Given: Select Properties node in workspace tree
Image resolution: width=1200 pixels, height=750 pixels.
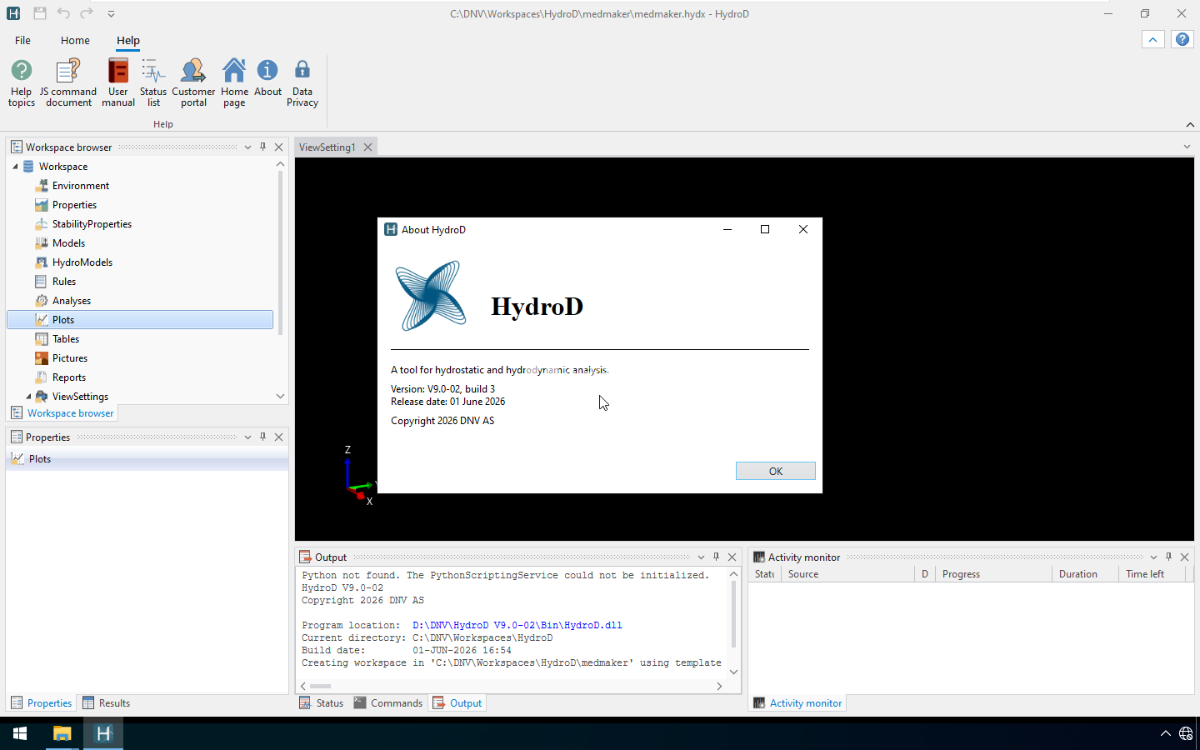Looking at the screenshot, I should [74, 205].
